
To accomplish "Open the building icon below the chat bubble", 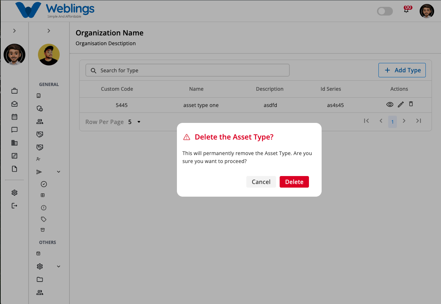I will click(14, 143).
